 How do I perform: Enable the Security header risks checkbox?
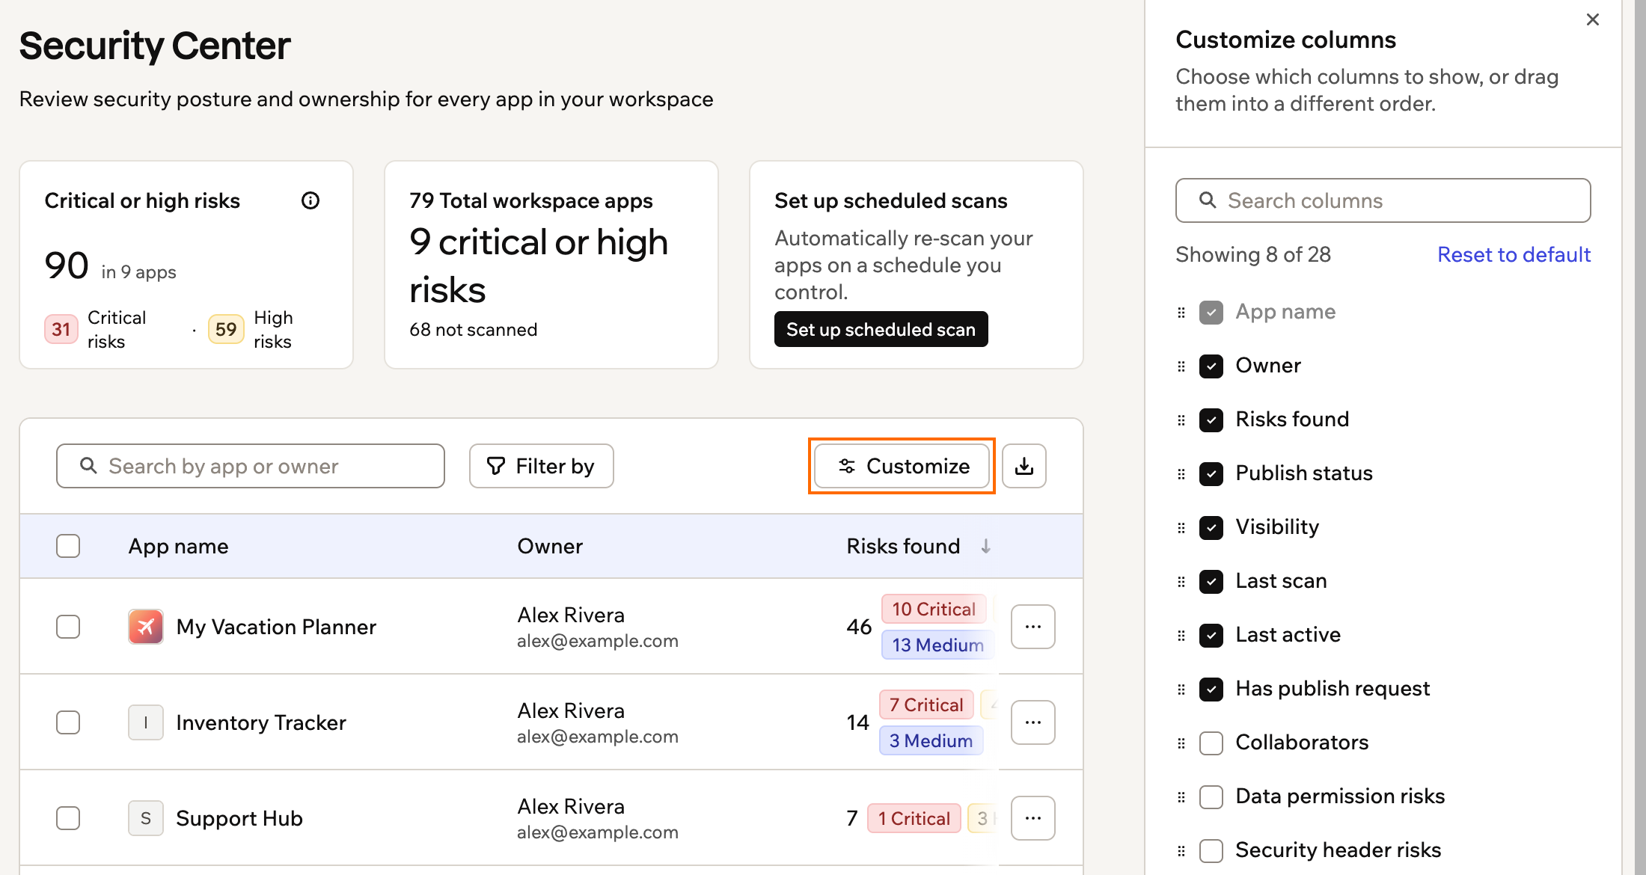[1211, 851]
